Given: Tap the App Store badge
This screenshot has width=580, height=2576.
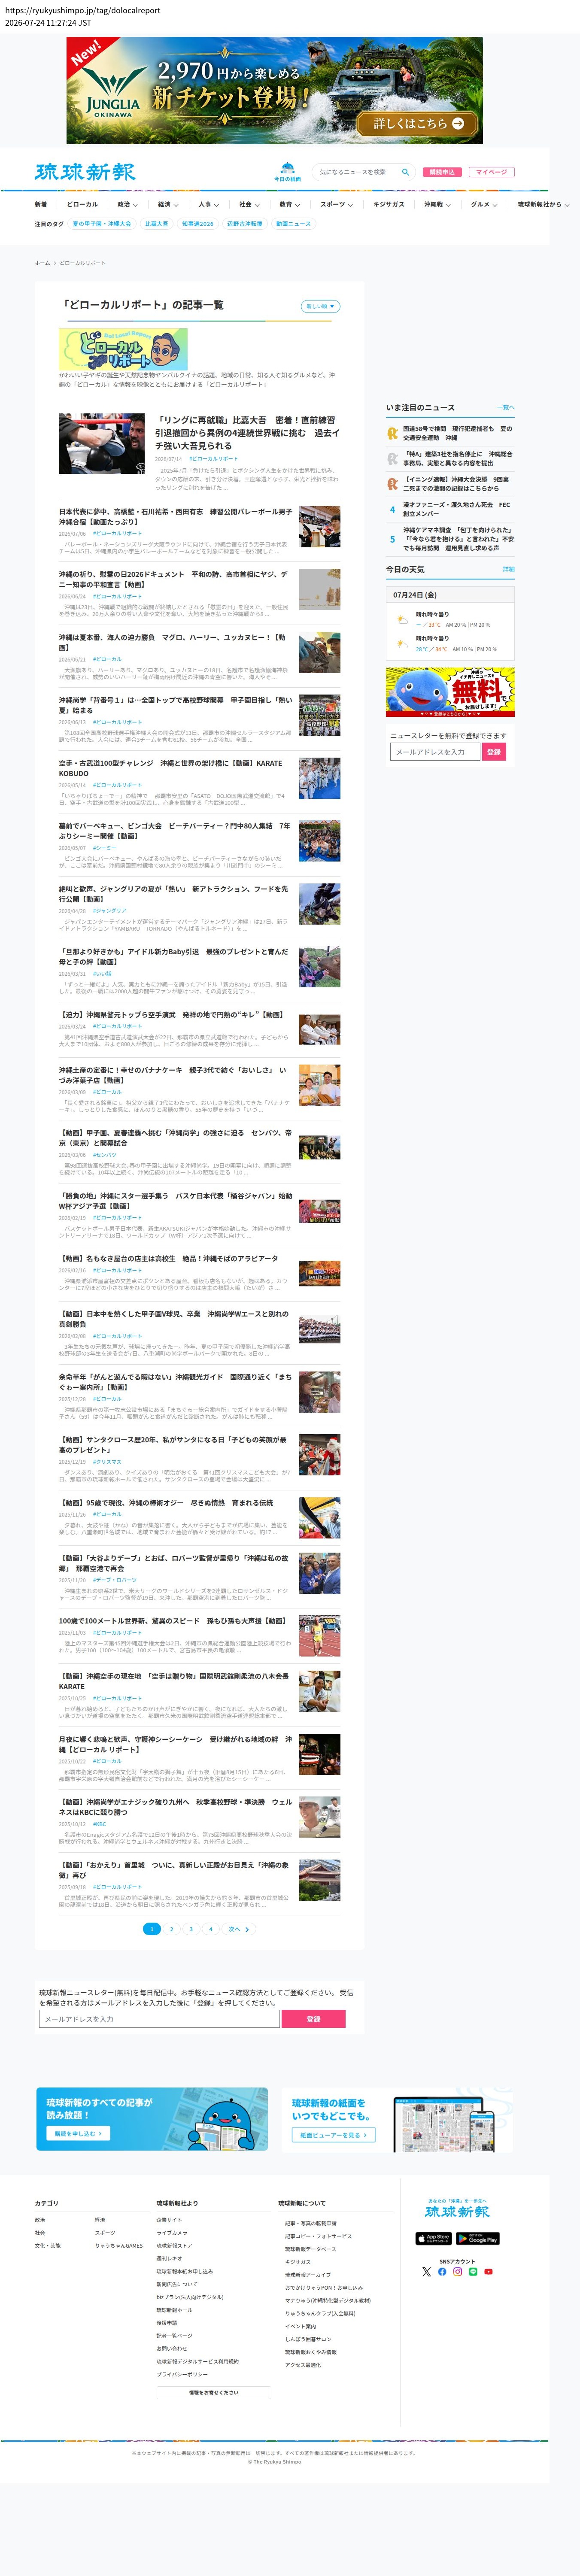Looking at the screenshot, I should pyautogui.click(x=434, y=2238).
